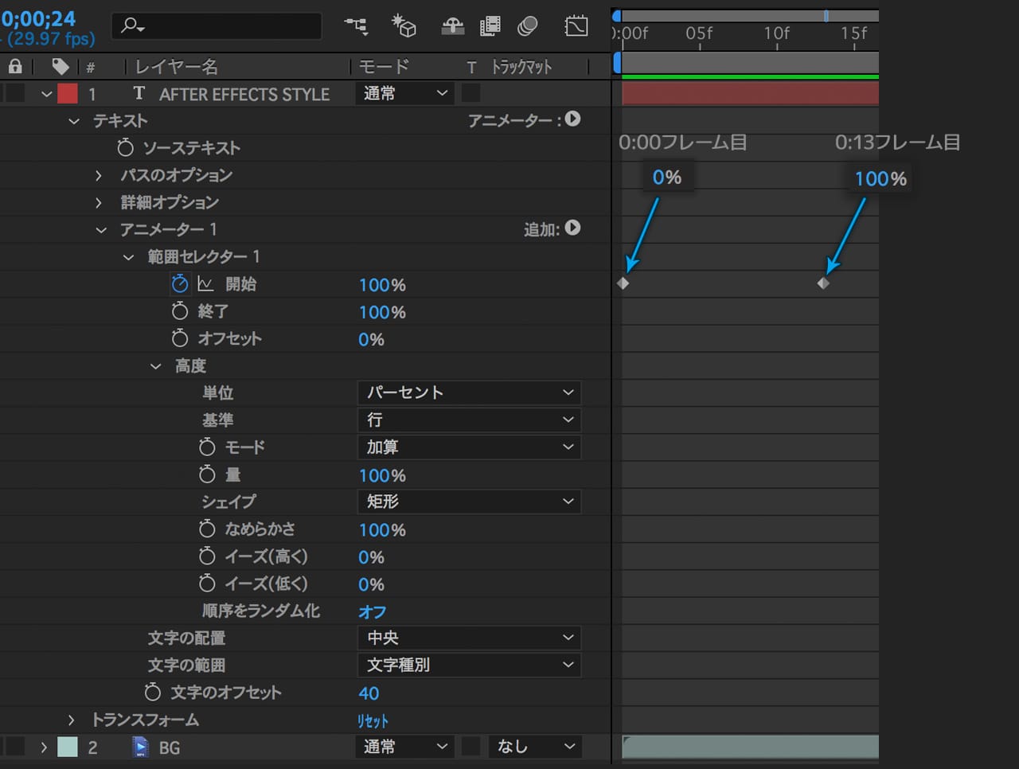
Task: Click the shy layers hide icon
Action: tap(452, 26)
